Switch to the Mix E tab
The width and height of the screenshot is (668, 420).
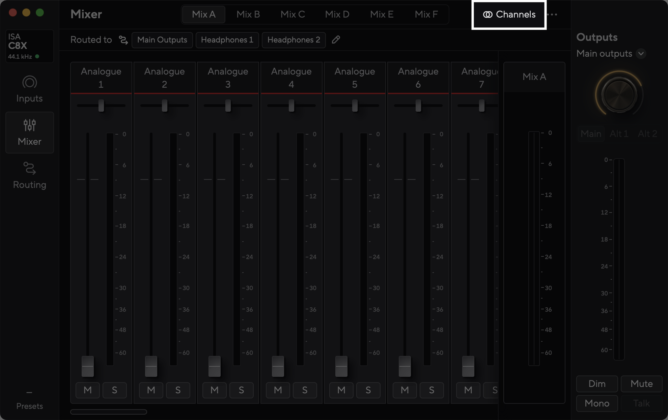point(382,15)
